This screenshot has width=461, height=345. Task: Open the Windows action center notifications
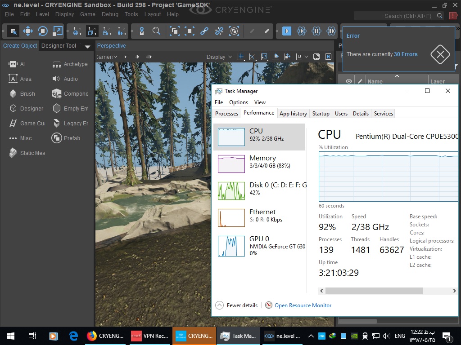point(446,336)
